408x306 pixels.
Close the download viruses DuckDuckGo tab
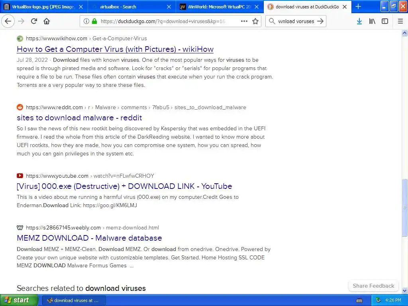tap(345, 7)
